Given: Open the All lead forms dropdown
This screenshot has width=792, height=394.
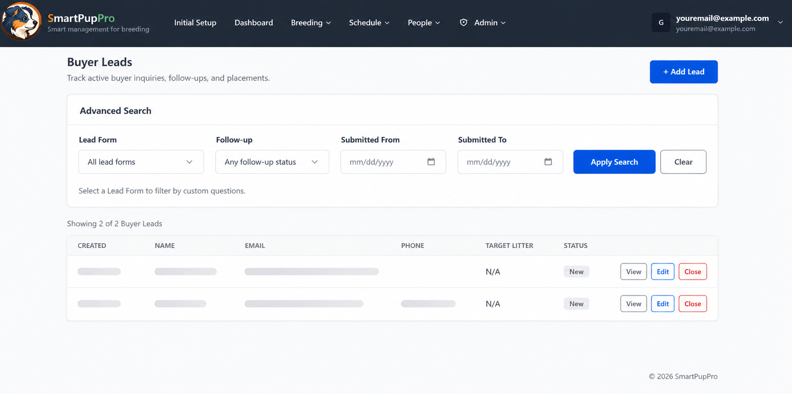Looking at the screenshot, I should (x=141, y=162).
